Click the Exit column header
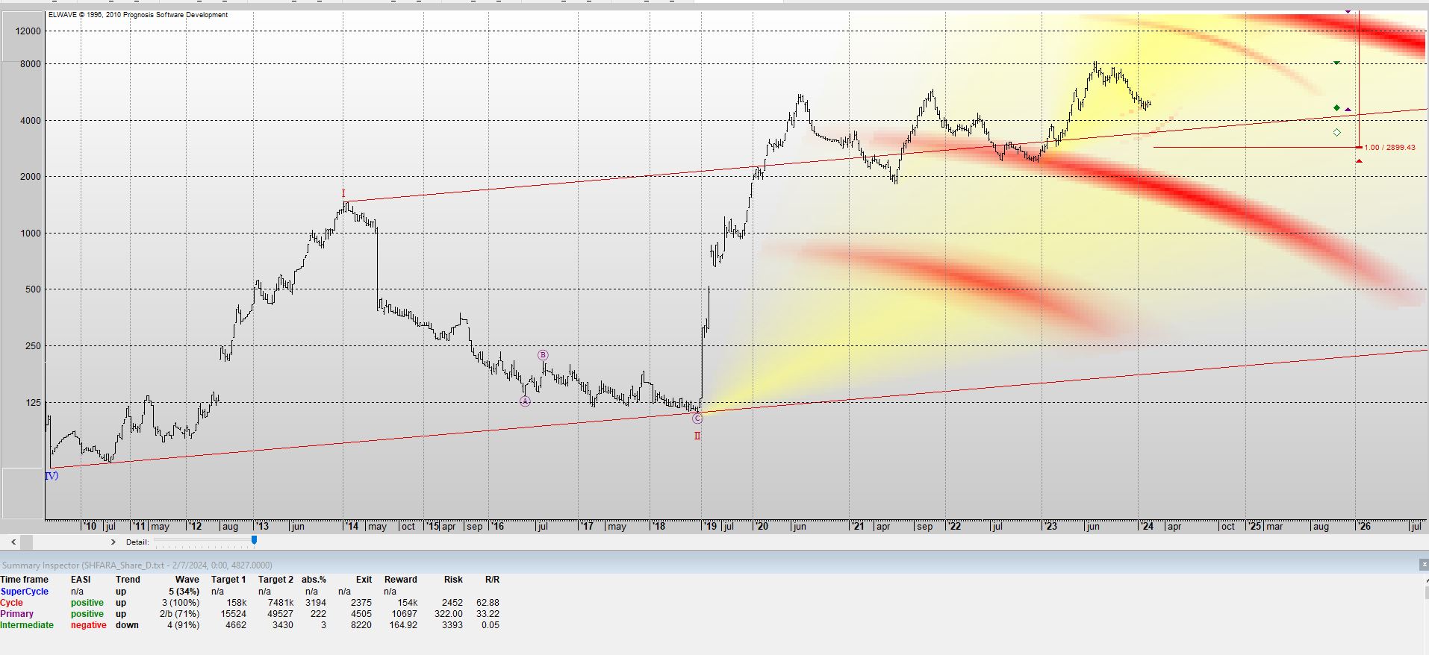 pos(364,580)
